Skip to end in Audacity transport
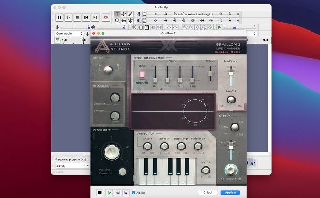The height and width of the screenshot is (198, 320). point(95,17)
